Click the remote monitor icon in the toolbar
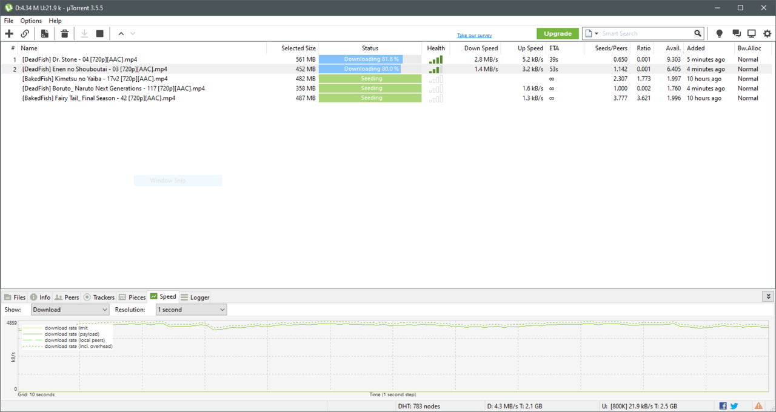Screen dimensions: 776x412 click(751, 34)
